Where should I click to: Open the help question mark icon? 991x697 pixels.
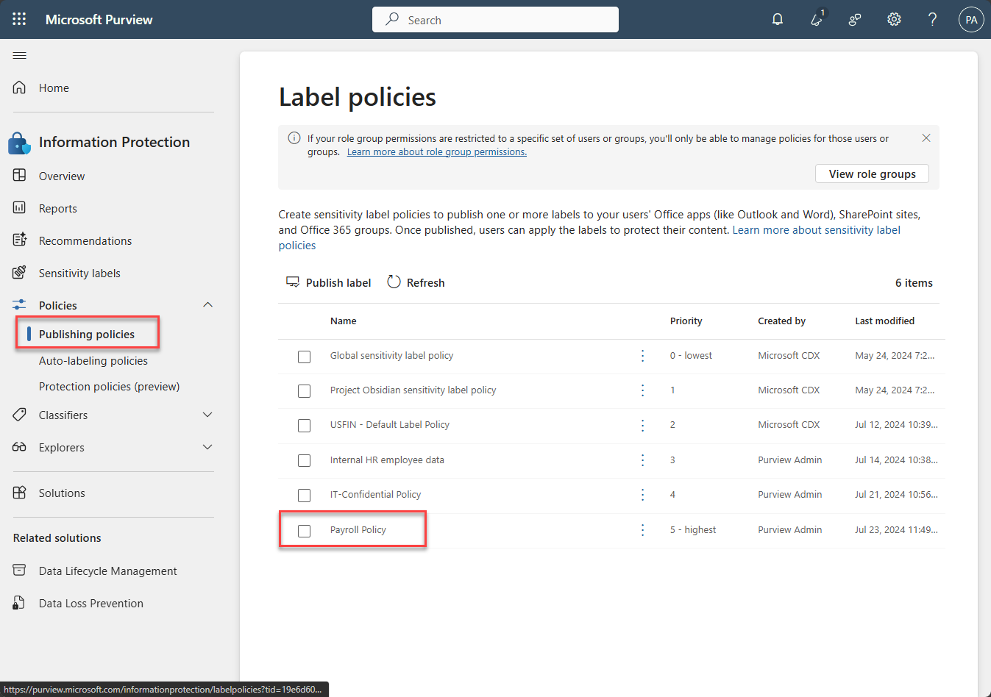pyautogui.click(x=932, y=19)
